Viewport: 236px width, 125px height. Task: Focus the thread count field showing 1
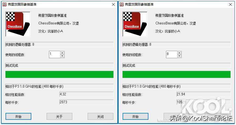(x=55, y=55)
